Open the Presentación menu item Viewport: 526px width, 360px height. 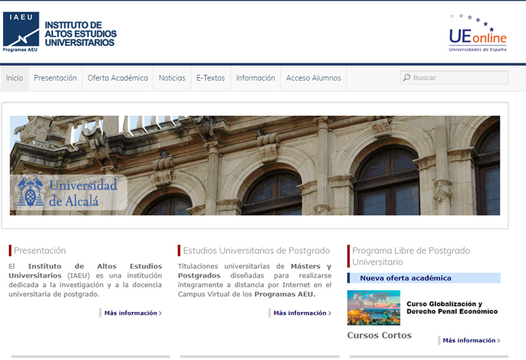point(56,78)
